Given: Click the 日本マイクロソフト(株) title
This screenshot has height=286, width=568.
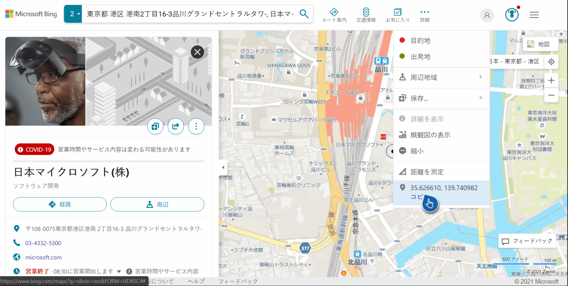Looking at the screenshot, I should (72, 172).
